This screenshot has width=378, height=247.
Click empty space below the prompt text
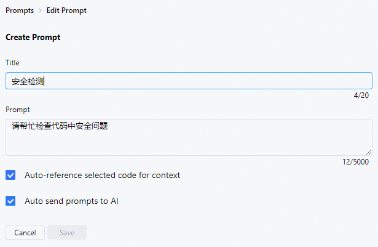tap(189, 144)
